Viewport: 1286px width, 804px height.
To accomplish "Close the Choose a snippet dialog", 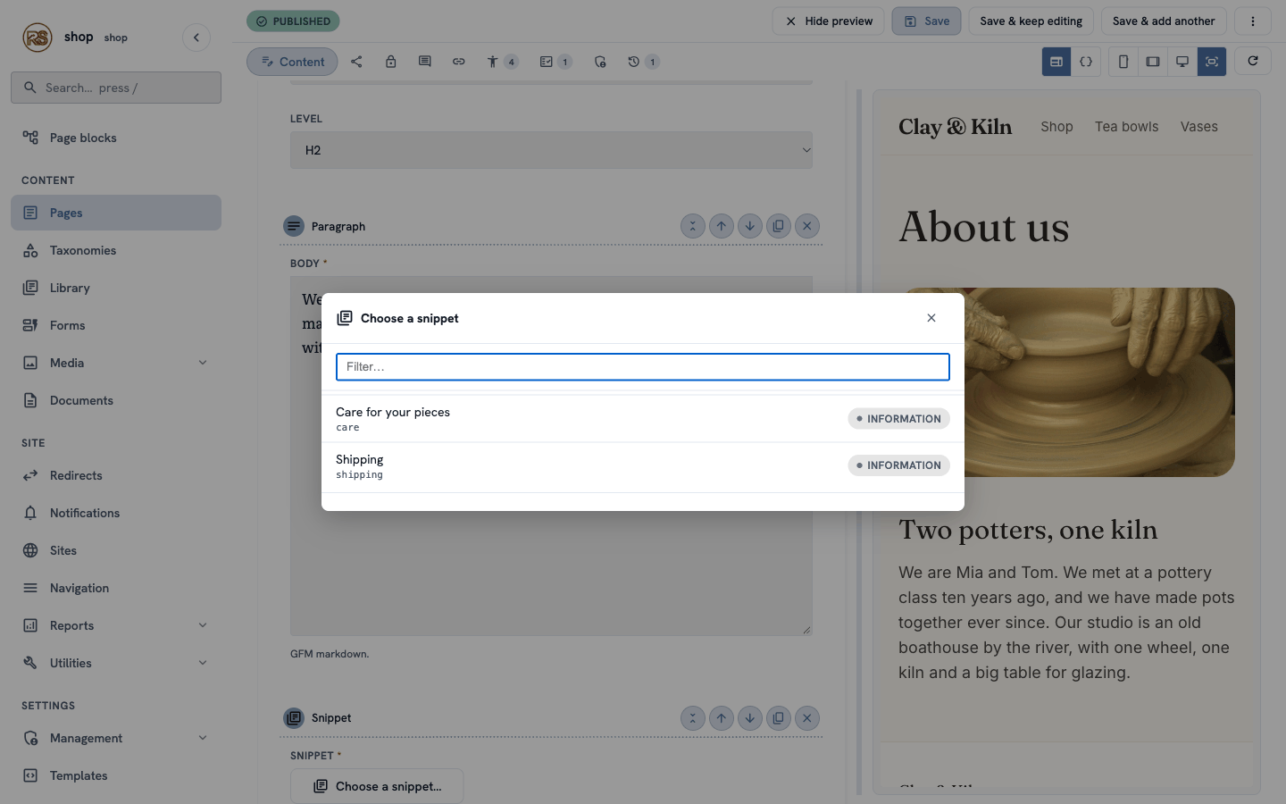I will click(931, 318).
